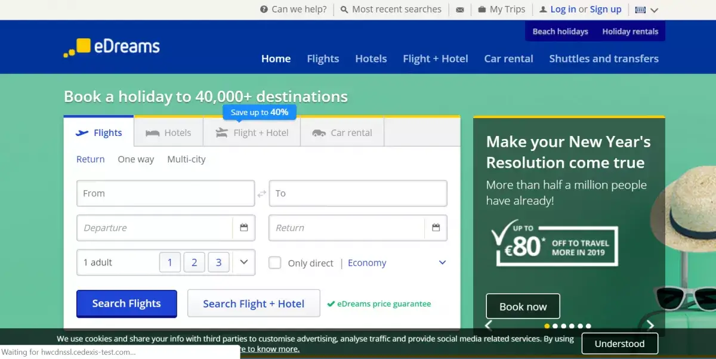This screenshot has width=716, height=359.
Task: Click the €80 off travel offer badge
Action: (x=554, y=243)
